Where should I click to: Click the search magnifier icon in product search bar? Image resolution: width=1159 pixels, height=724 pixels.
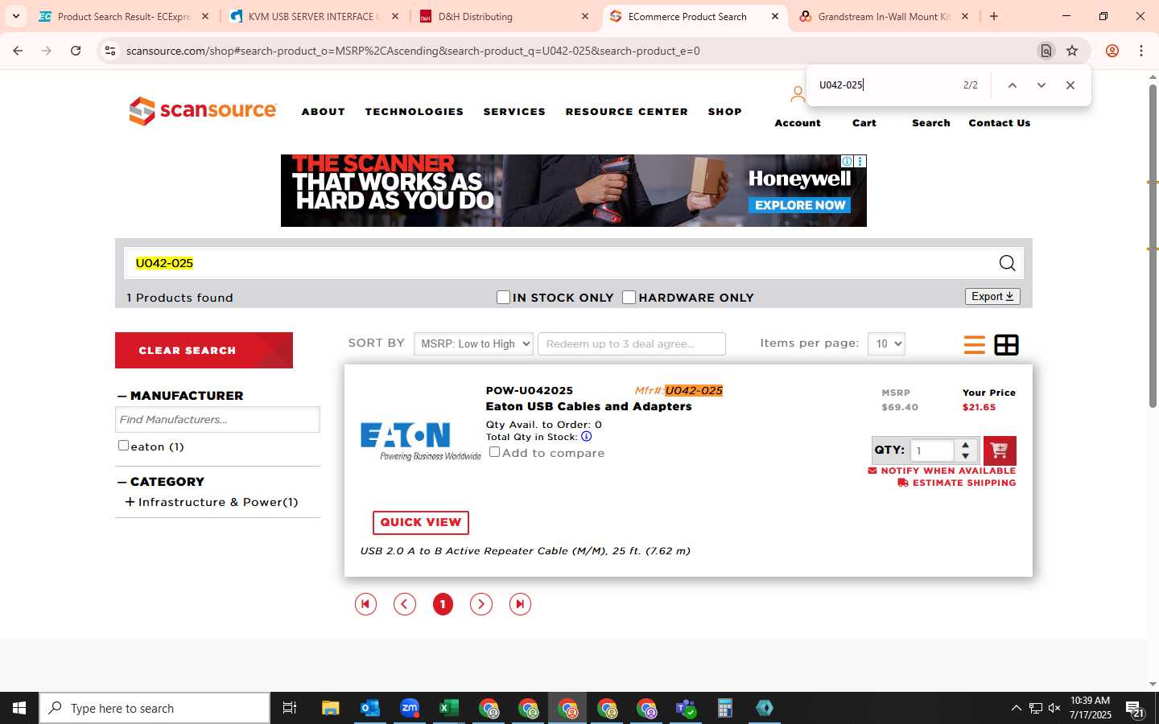tap(1007, 263)
